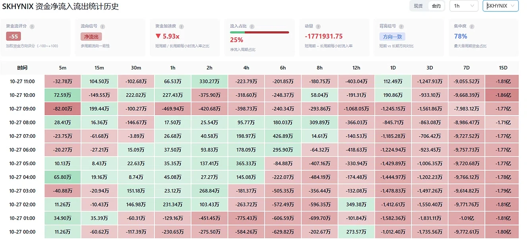Open the 1h interval dropdown
This screenshot has width=527, height=239.
[x=464, y=6]
